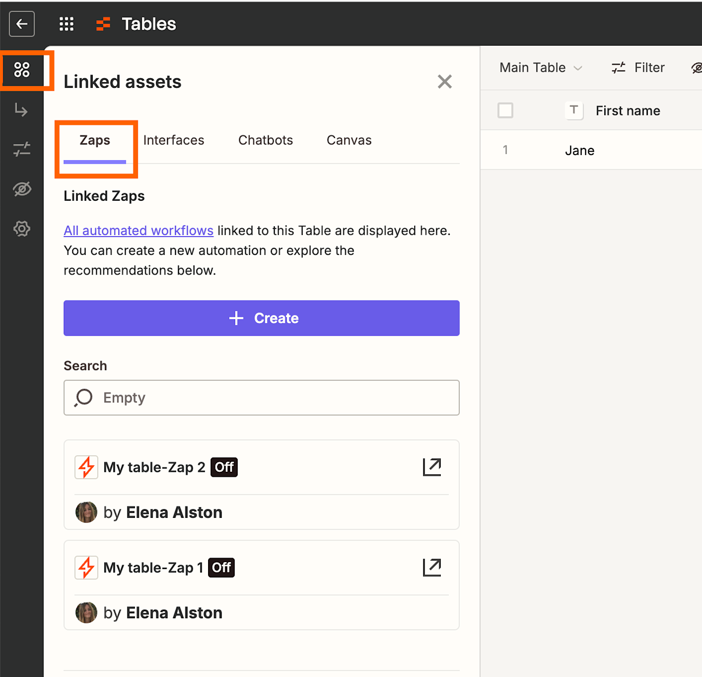
Task: Click Elena Alston avatar under My table-Zap 1
Action: click(86, 613)
